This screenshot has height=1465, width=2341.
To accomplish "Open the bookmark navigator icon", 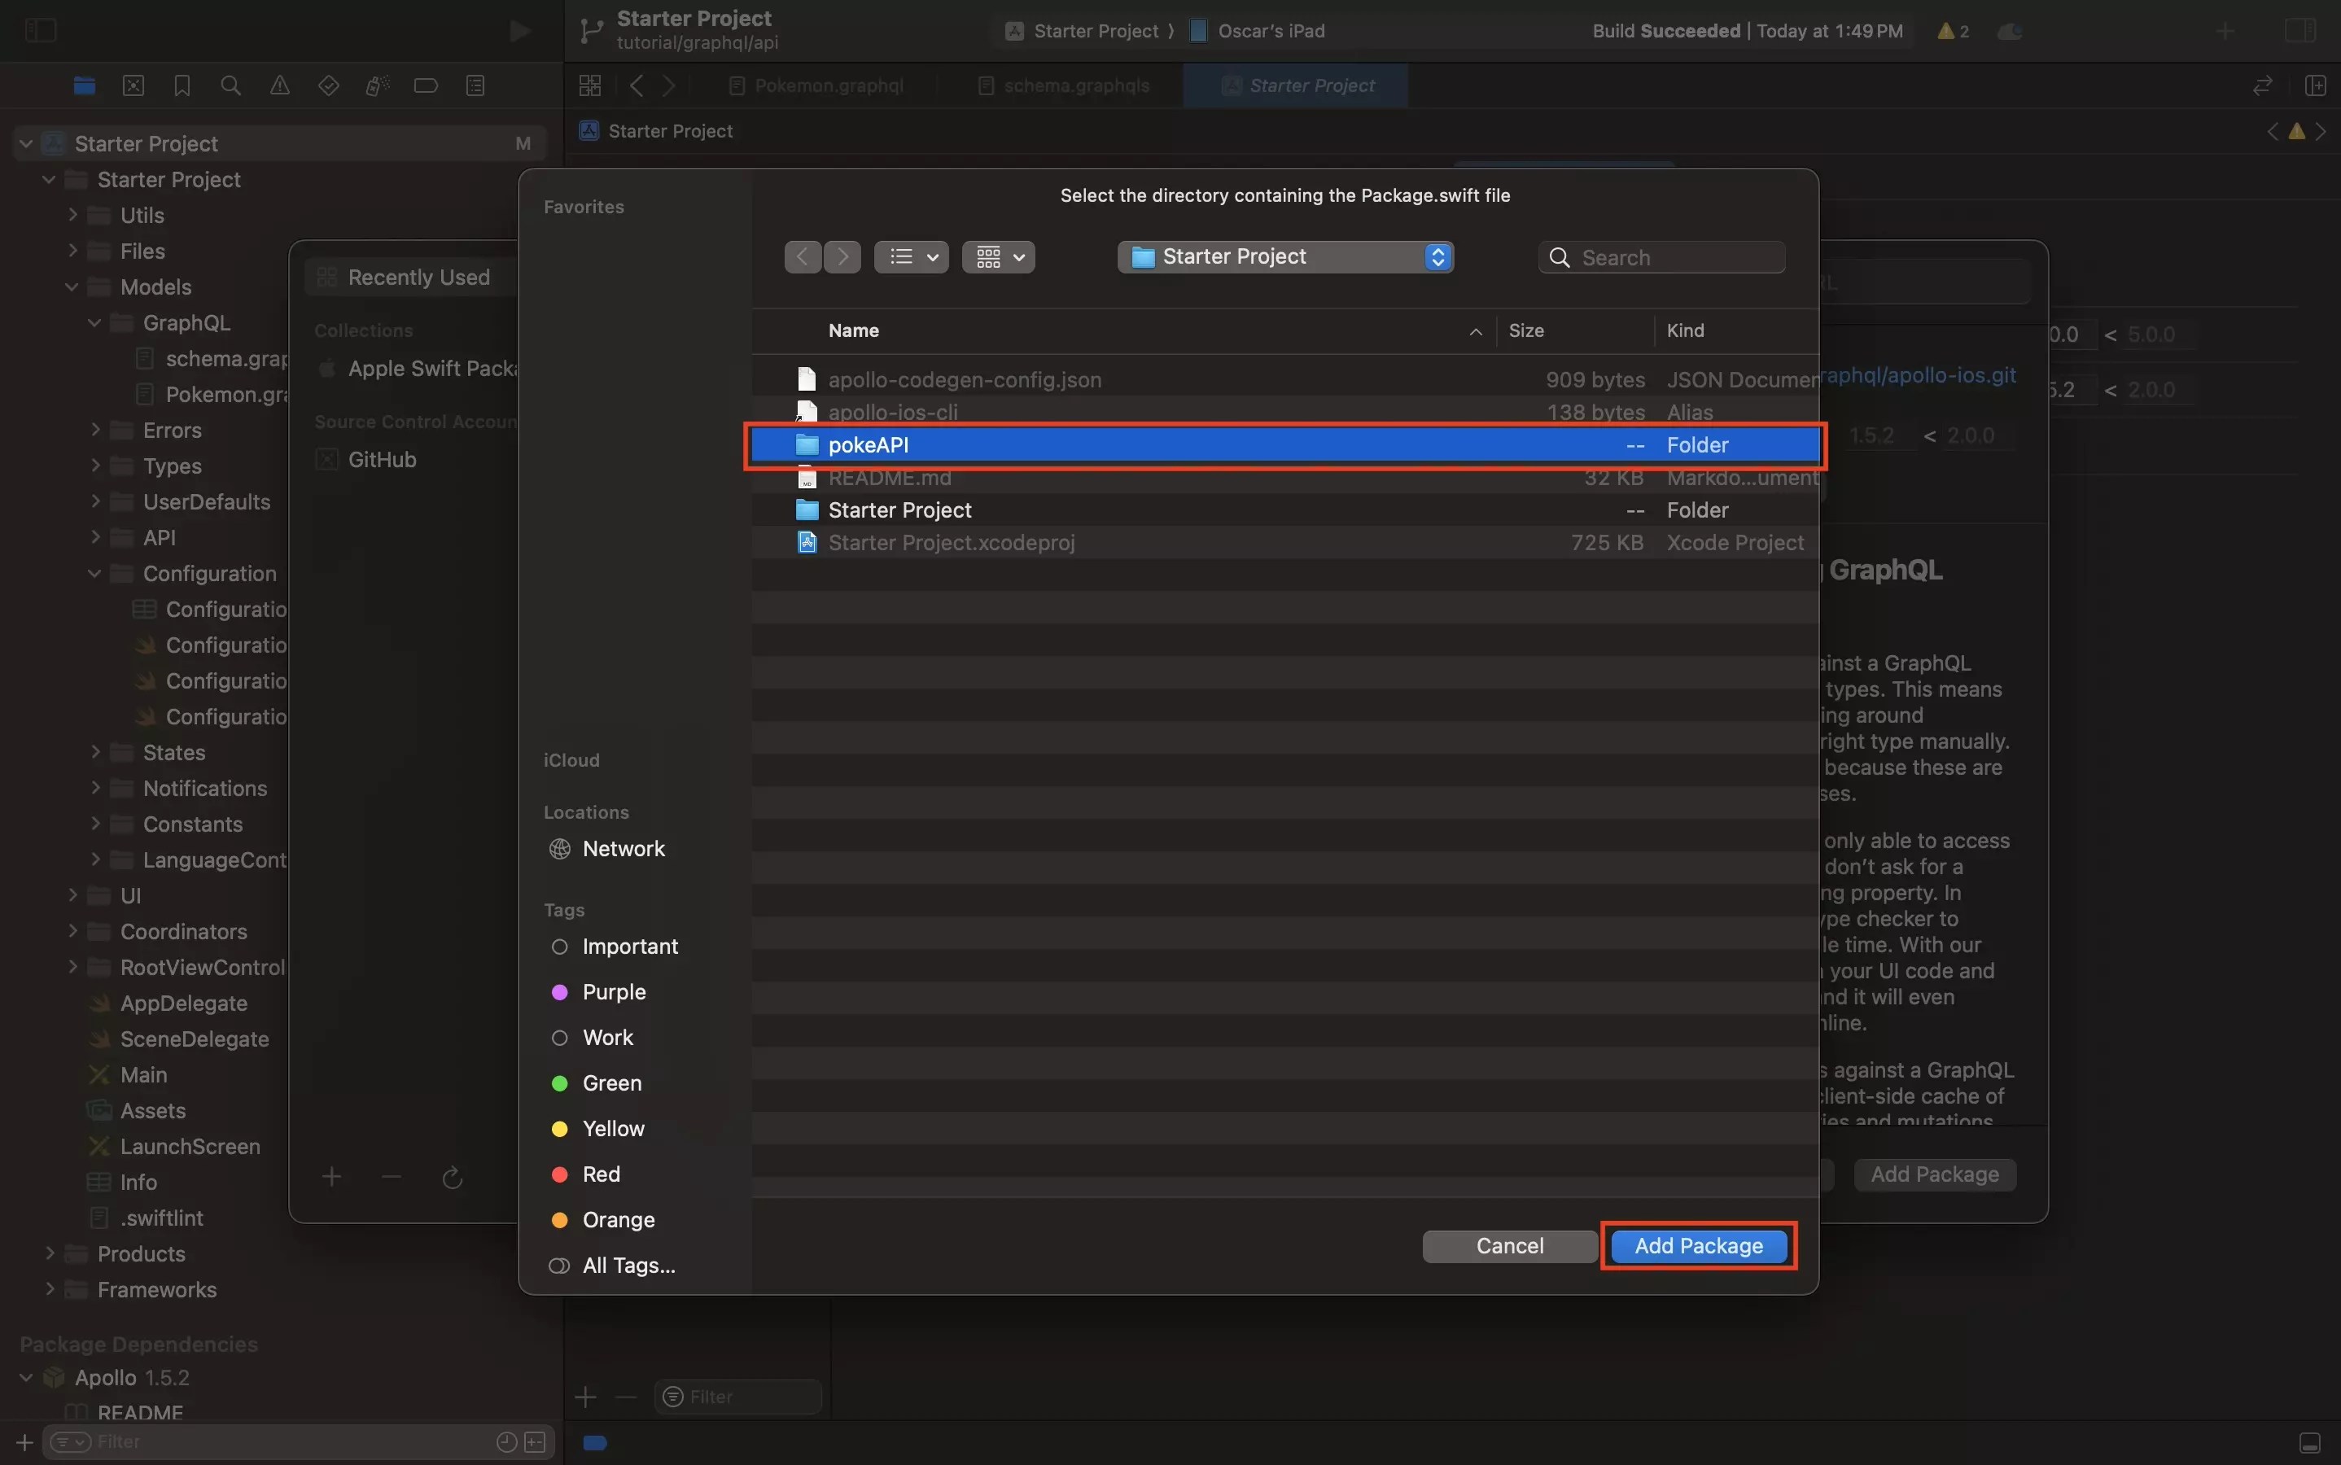I will pos(182,85).
